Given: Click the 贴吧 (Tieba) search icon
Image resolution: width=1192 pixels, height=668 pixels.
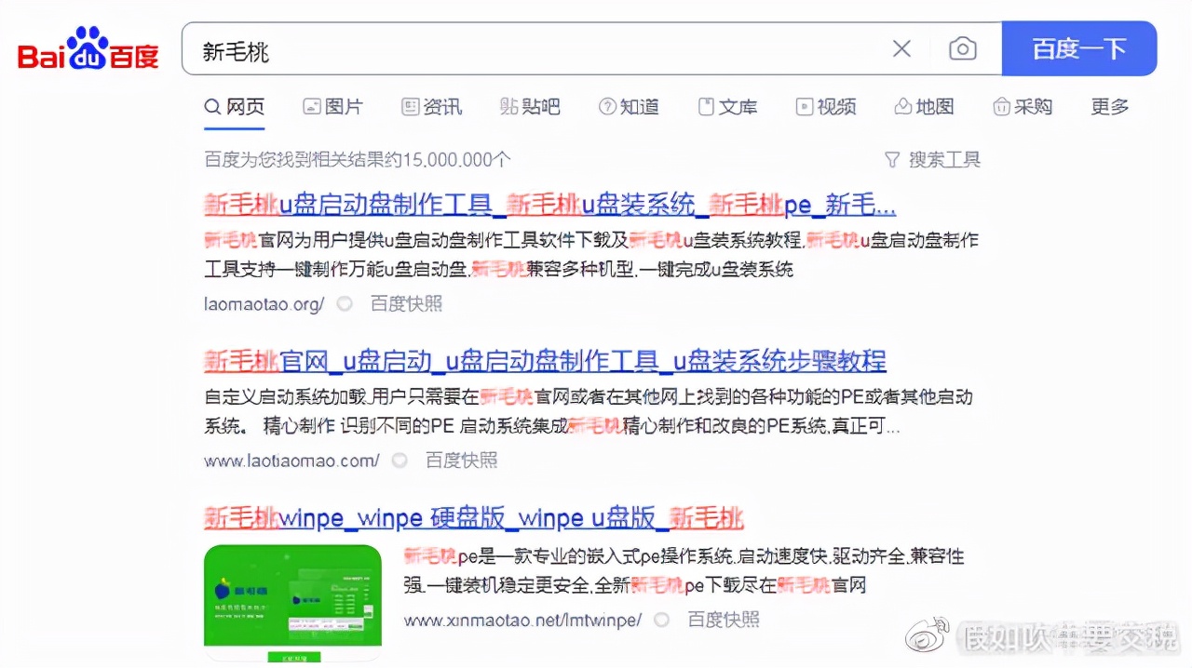Looking at the screenshot, I should (508, 106).
